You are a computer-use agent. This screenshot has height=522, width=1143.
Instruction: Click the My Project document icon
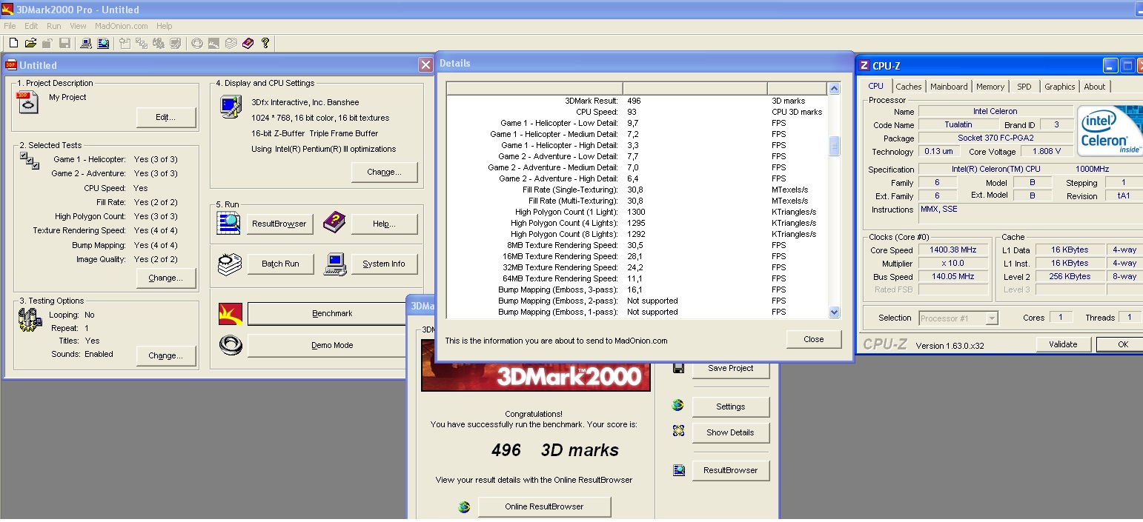[x=27, y=102]
